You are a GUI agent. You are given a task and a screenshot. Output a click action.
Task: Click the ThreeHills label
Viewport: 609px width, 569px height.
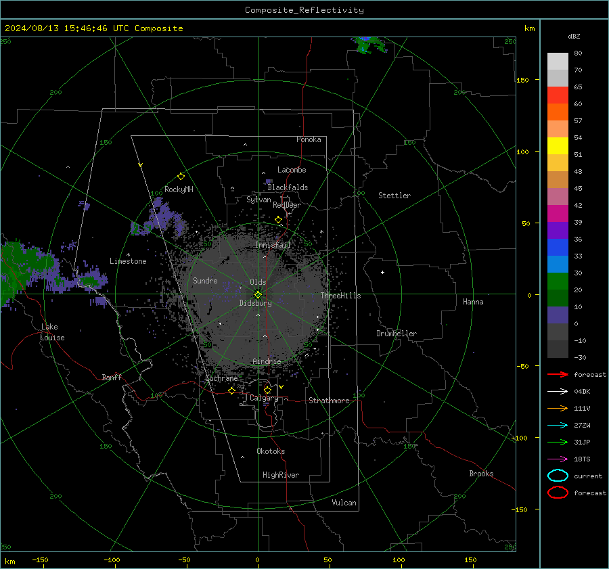(340, 296)
